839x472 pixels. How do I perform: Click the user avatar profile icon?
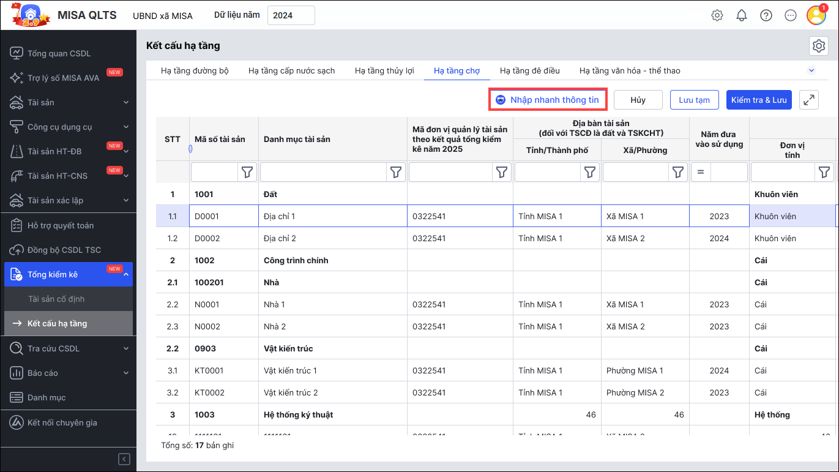click(x=816, y=15)
